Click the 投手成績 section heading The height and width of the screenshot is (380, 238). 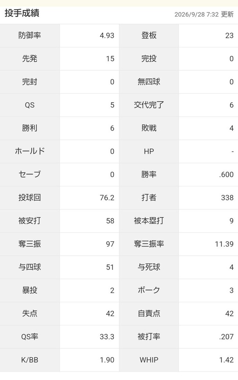pos(22,13)
